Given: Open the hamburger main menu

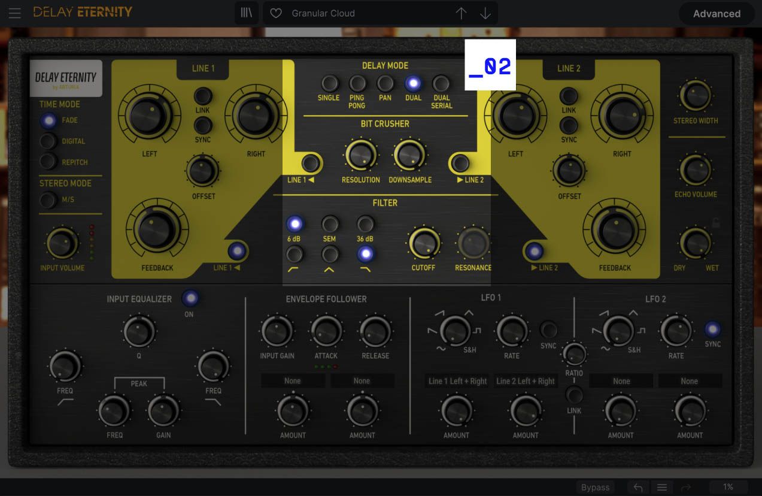Looking at the screenshot, I should 14,13.
